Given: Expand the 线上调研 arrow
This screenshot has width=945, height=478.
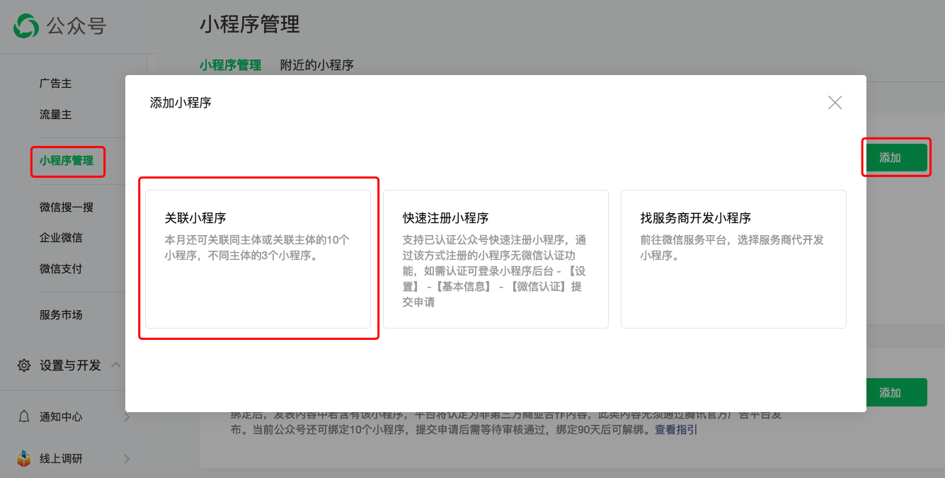Looking at the screenshot, I should click(127, 459).
